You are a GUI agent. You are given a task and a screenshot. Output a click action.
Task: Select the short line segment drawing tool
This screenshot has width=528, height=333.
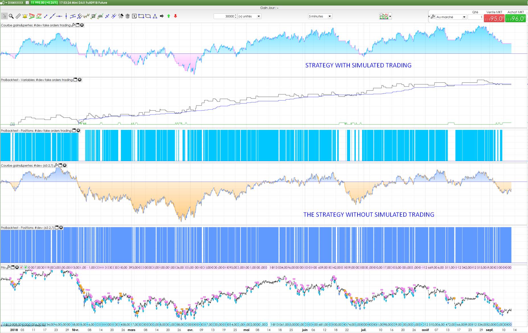[46, 16]
